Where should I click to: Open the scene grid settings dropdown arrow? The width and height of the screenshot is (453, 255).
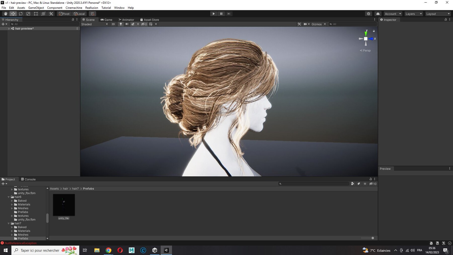[156, 24]
